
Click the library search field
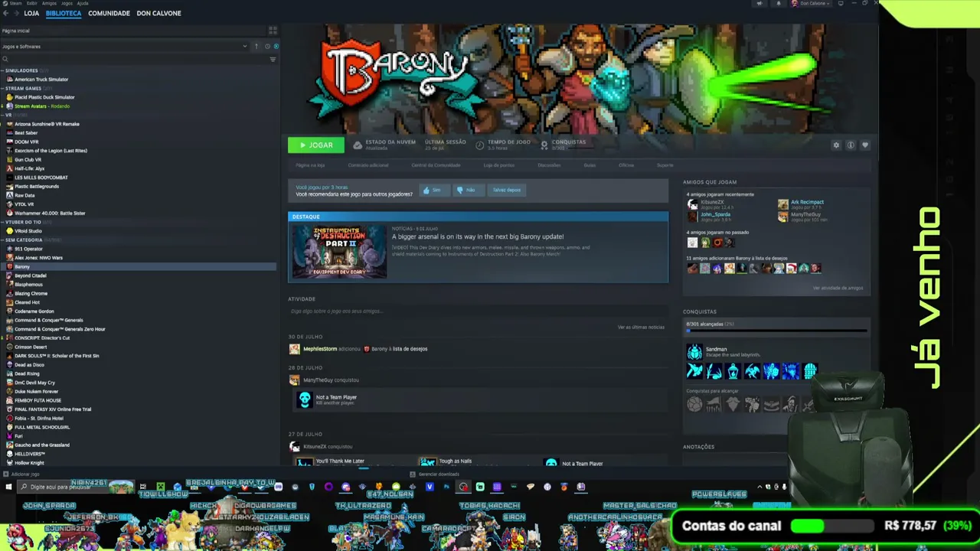tap(134, 59)
